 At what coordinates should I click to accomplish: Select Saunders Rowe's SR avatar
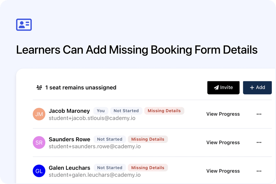(39, 142)
